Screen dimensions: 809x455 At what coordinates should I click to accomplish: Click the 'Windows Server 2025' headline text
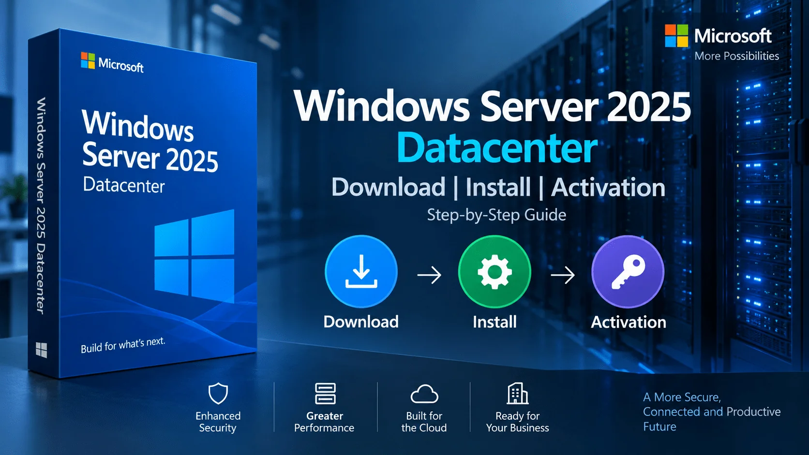click(493, 106)
